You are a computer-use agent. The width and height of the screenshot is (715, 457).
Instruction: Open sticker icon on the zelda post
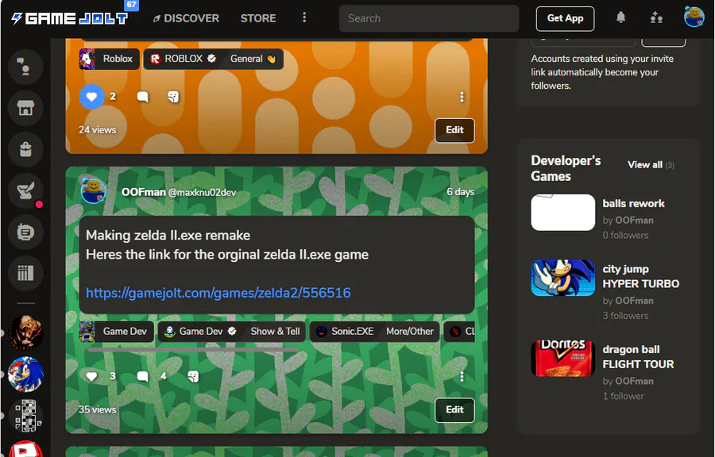click(x=193, y=376)
